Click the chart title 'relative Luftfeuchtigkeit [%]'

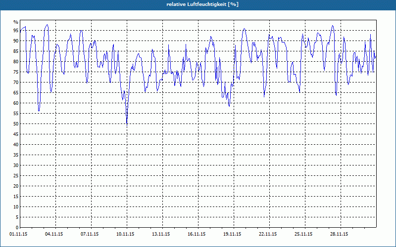point(202,4)
